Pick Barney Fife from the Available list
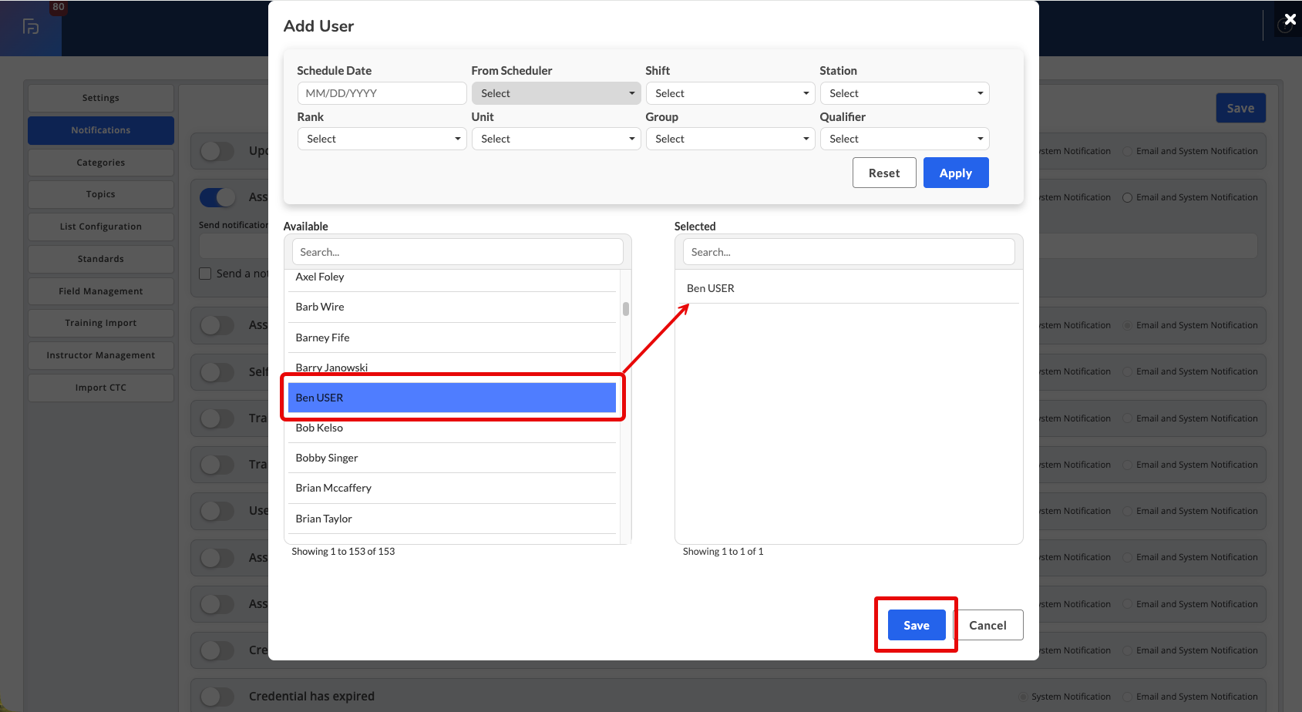The width and height of the screenshot is (1302, 712). tap(453, 338)
